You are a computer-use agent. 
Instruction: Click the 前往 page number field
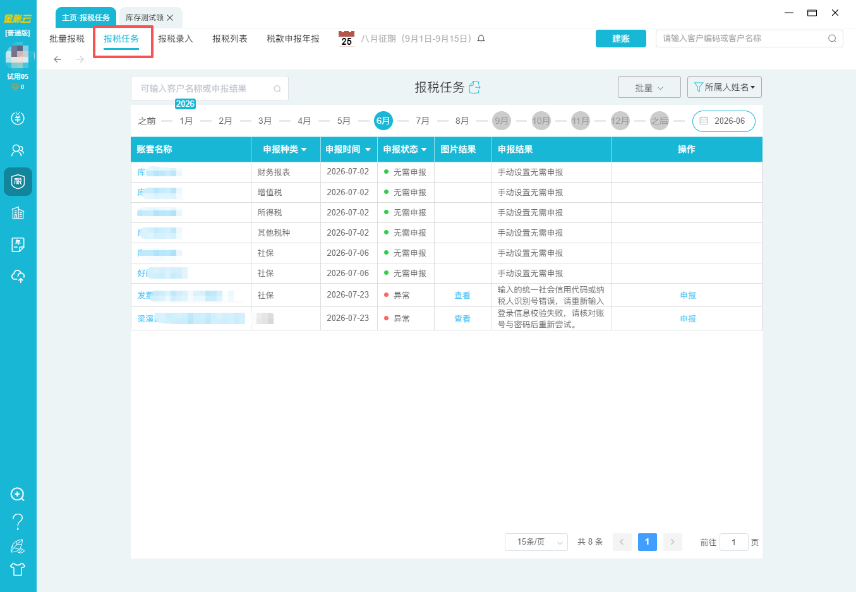[734, 542]
